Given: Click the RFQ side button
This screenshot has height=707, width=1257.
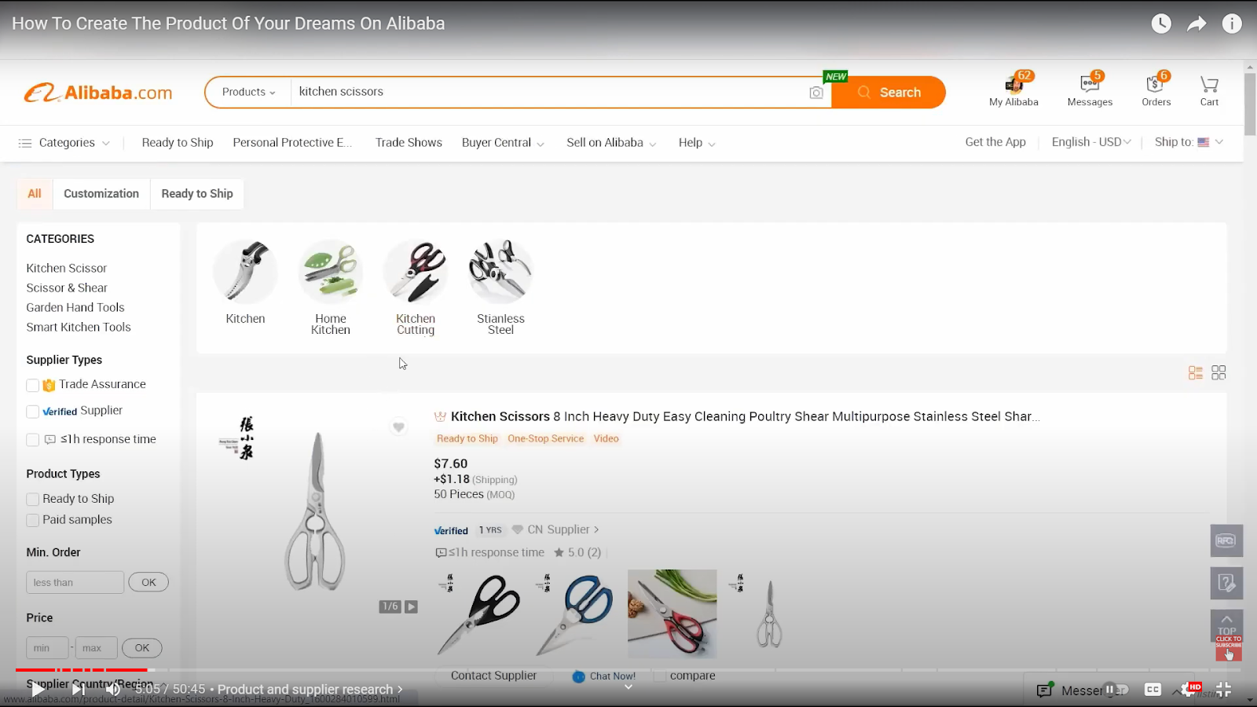Looking at the screenshot, I should pos(1226,540).
